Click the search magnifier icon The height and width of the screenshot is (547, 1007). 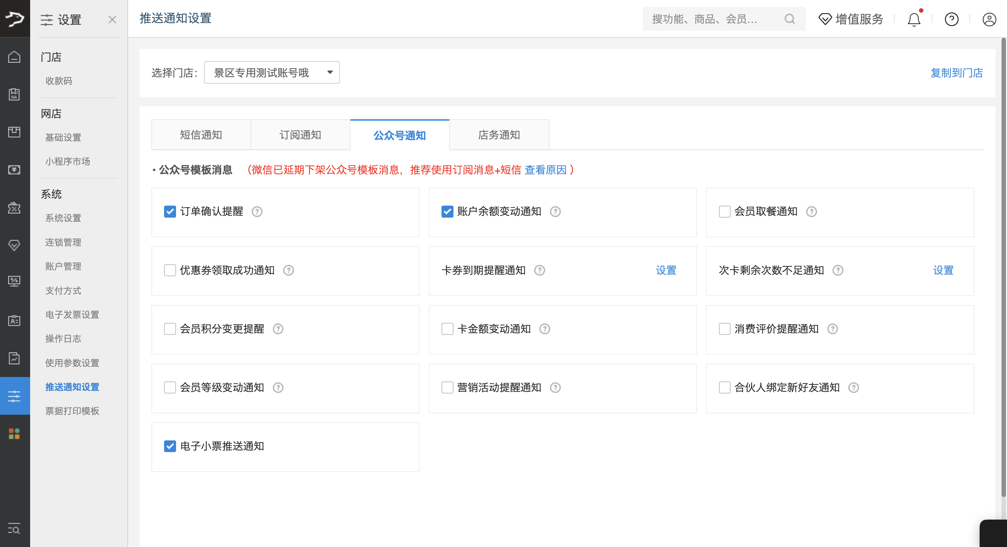[790, 19]
